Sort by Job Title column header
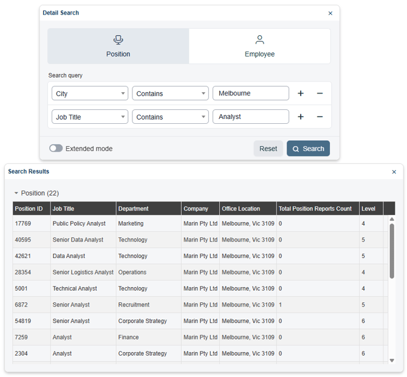The width and height of the screenshot is (407, 377). (83, 209)
